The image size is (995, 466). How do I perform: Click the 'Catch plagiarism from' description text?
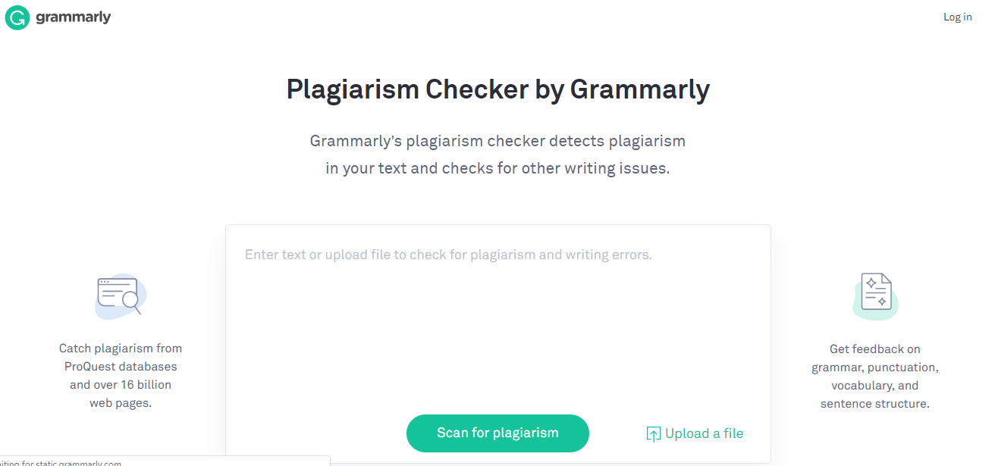[121, 349]
